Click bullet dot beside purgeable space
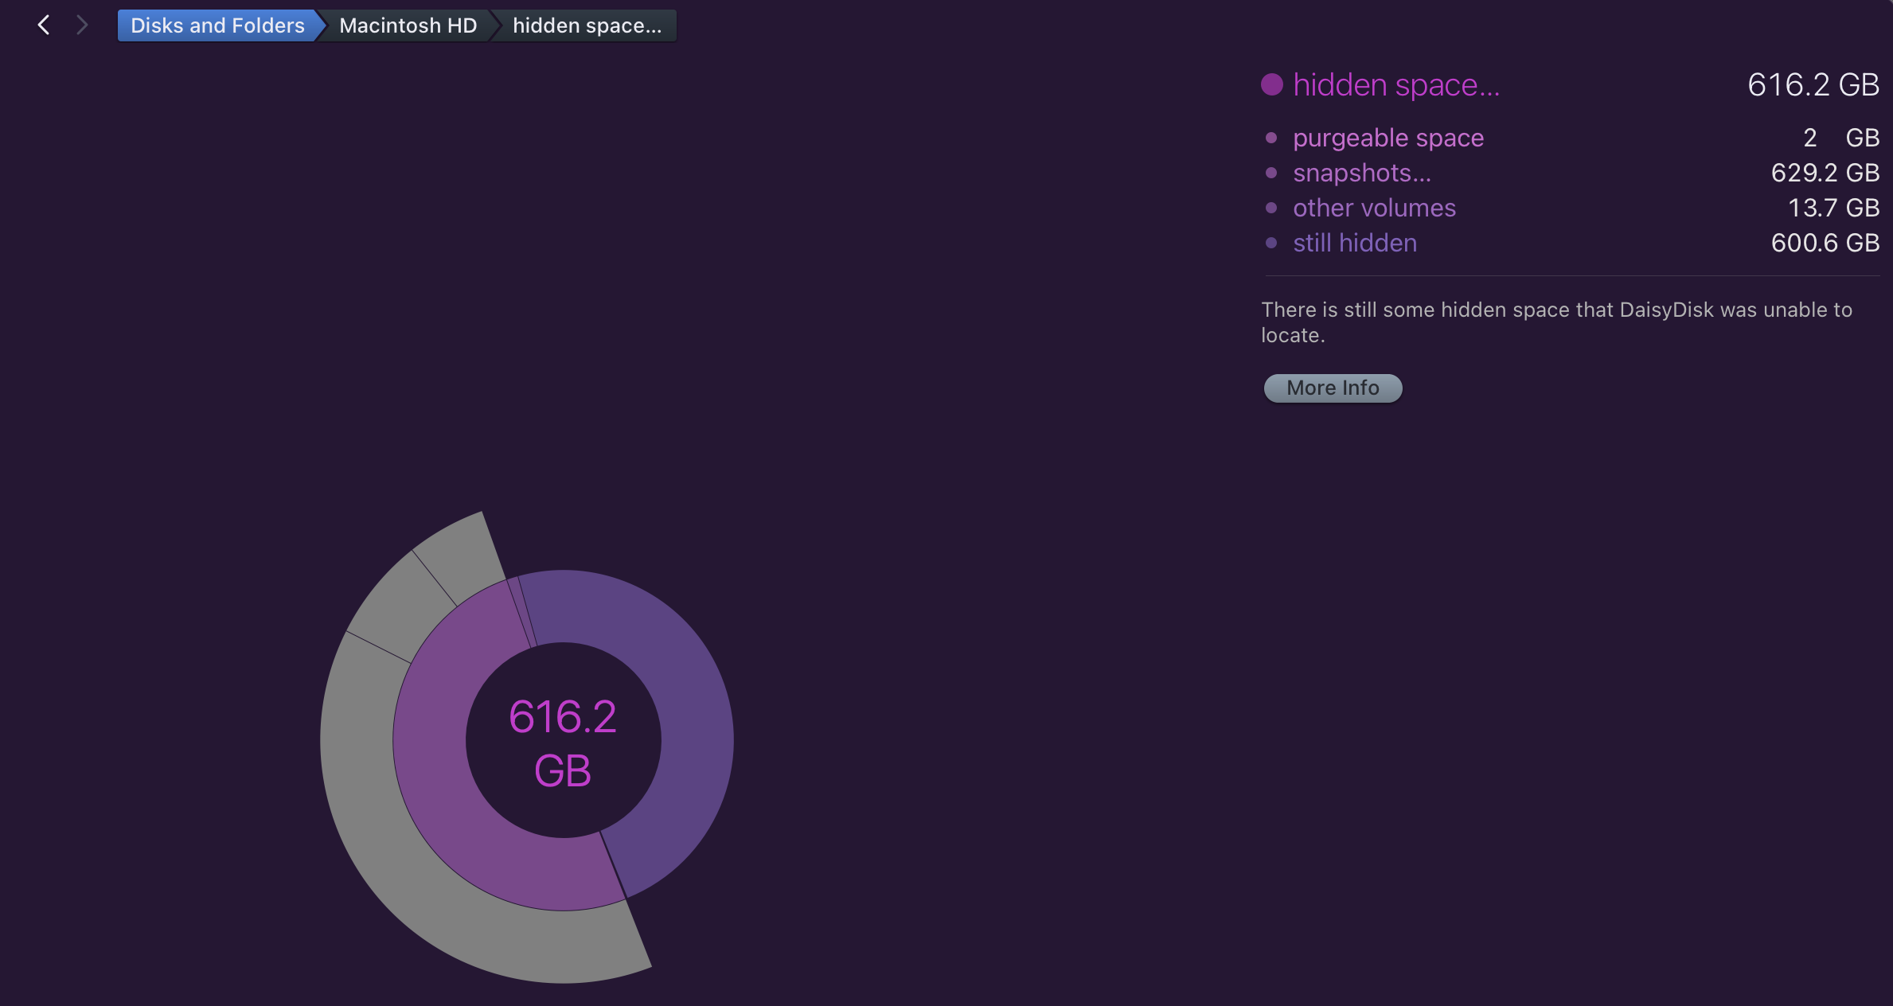Image resolution: width=1893 pixels, height=1006 pixels. pyautogui.click(x=1271, y=138)
